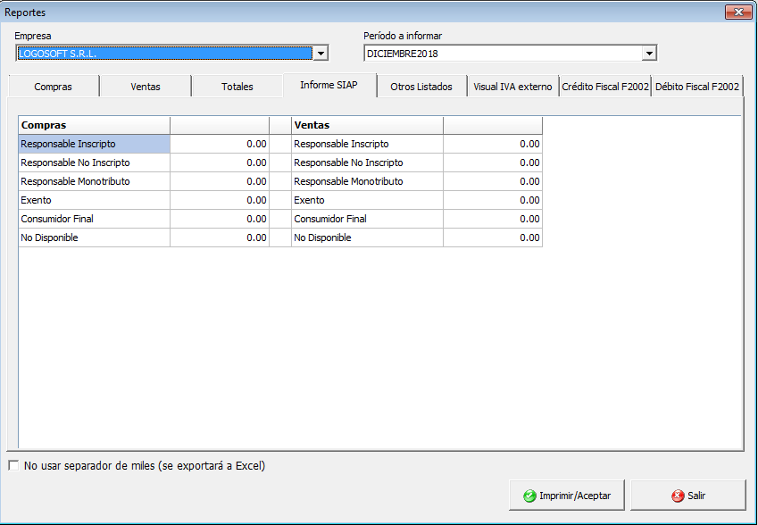
Task: Click the DICIEMBRE2018 period field
Action: point(502,54)
